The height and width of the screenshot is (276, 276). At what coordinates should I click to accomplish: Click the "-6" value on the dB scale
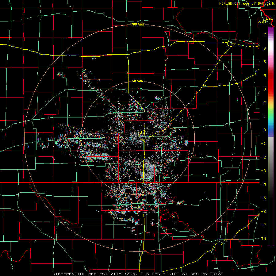pos(263,212)
